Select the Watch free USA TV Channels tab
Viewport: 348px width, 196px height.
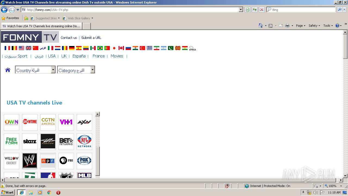point(41,26)
